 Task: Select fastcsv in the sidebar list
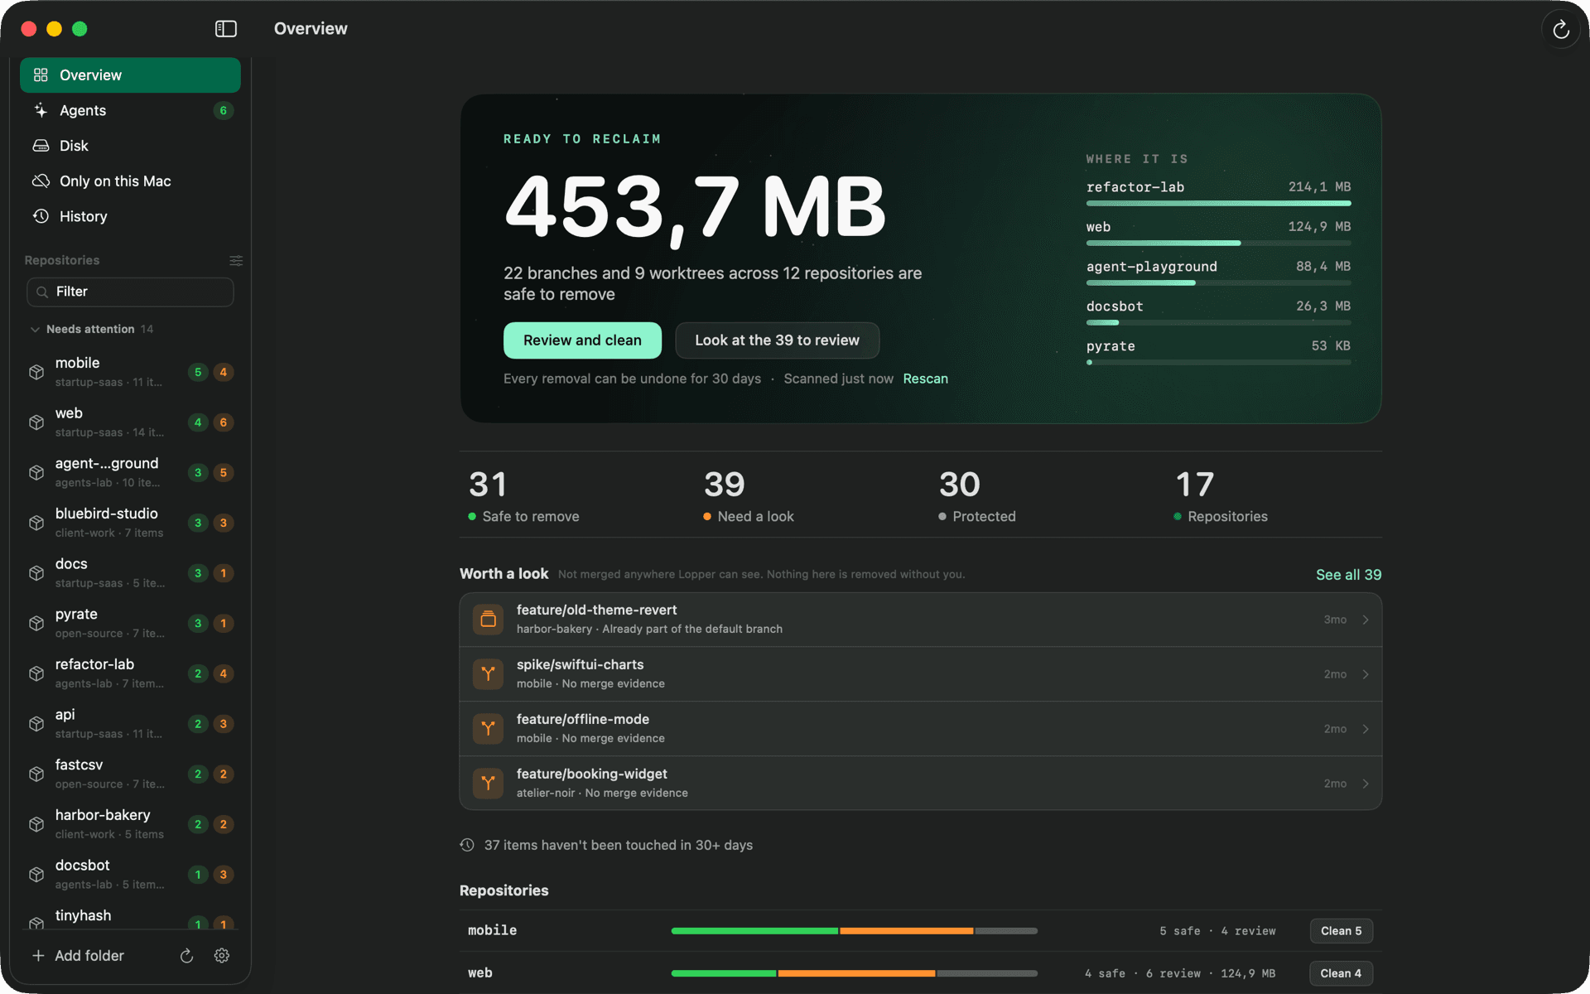pyautogui.click(x=130, y=774)
